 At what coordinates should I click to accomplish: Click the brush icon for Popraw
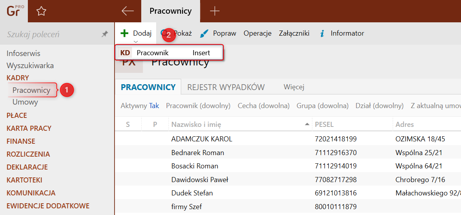[x=204, y=33]
